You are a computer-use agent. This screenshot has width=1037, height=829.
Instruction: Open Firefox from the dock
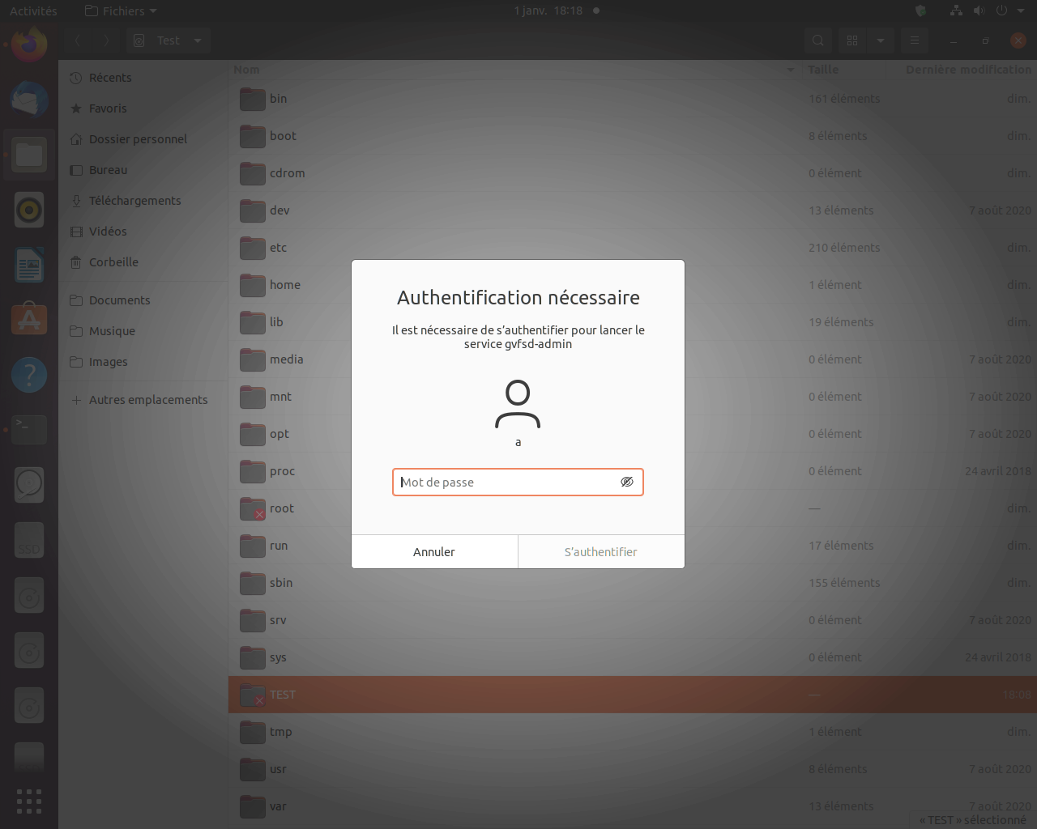click(x=29, y=45)
